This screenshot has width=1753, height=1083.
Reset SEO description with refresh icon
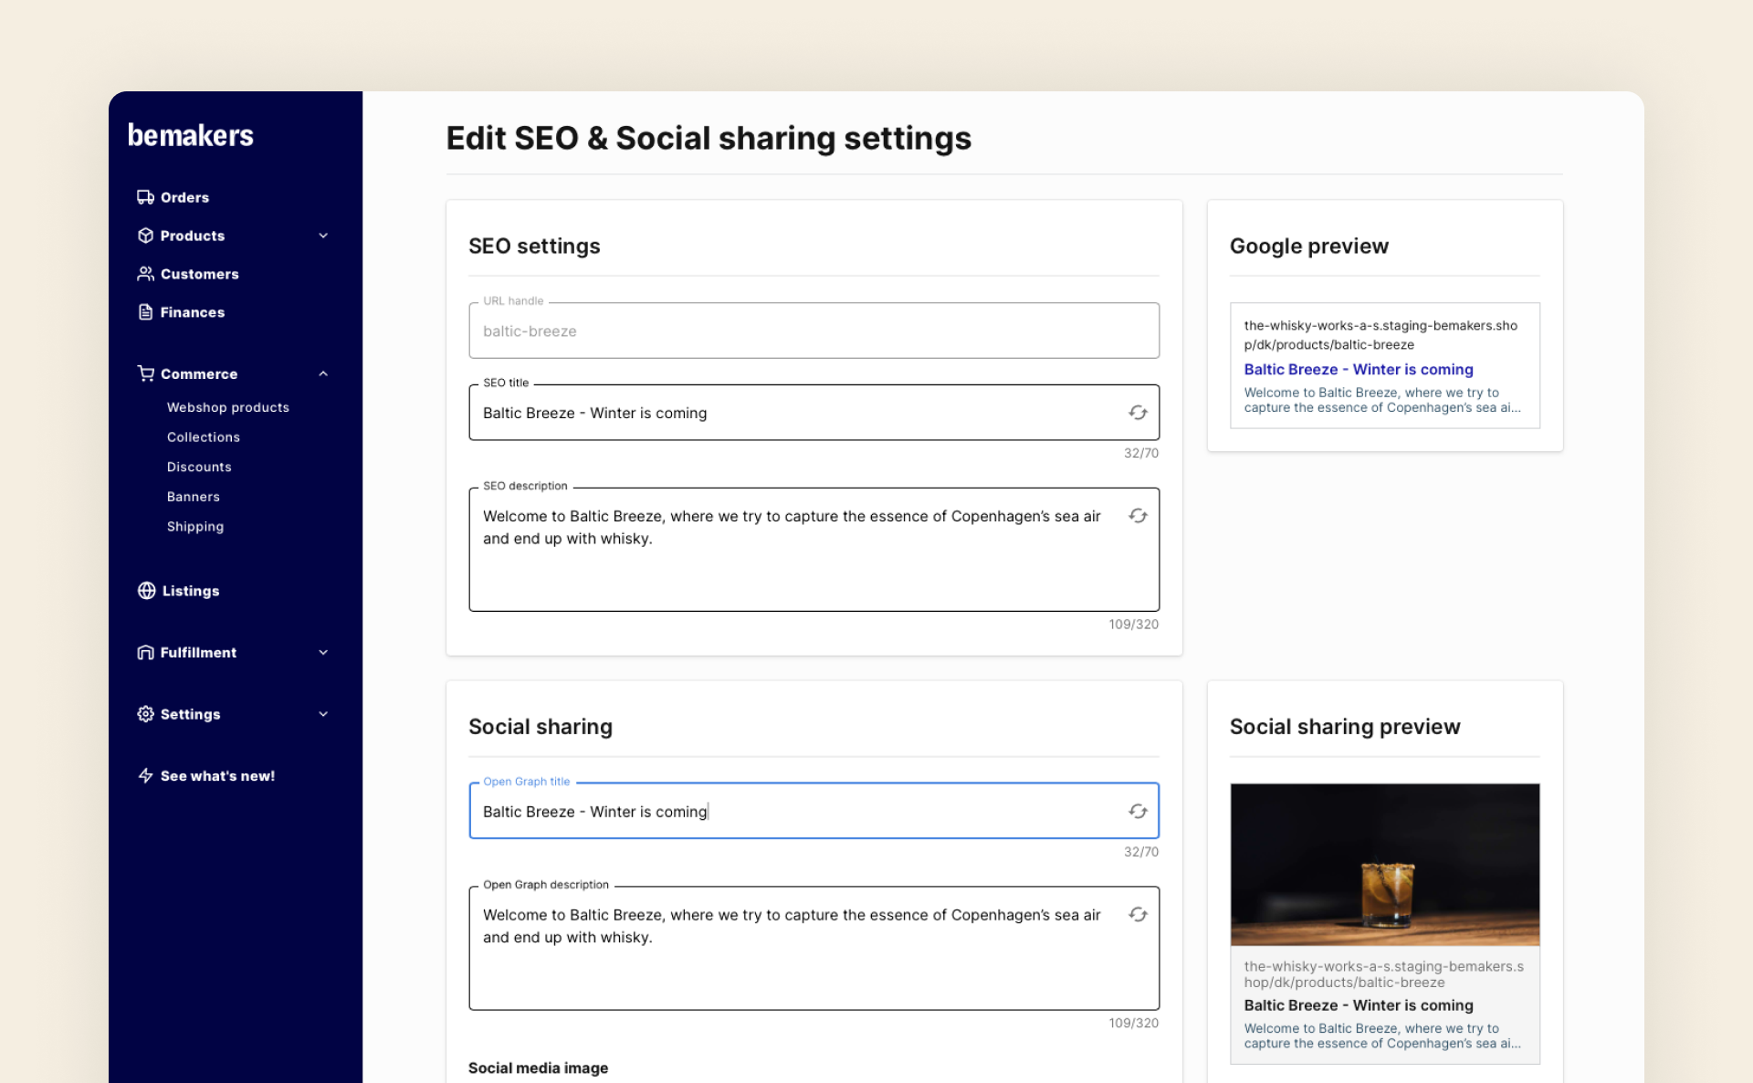point(1138,516)
